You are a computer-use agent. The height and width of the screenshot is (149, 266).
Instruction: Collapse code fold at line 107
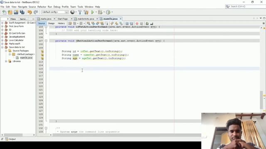tap(46, 41)
